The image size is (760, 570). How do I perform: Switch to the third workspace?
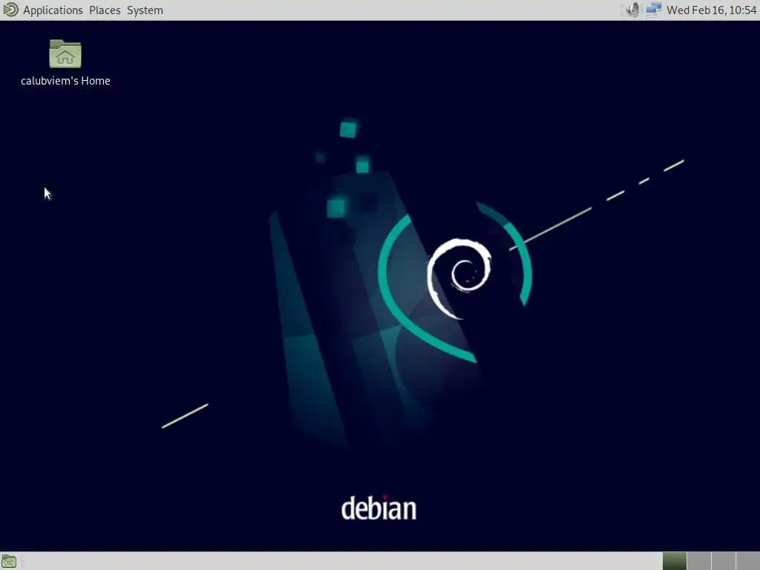[723, 561]
